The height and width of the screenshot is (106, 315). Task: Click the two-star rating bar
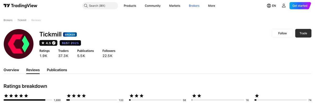coord(218,100)
